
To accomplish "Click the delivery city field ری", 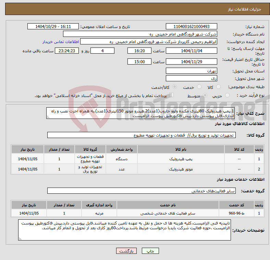I will (191, 78).
